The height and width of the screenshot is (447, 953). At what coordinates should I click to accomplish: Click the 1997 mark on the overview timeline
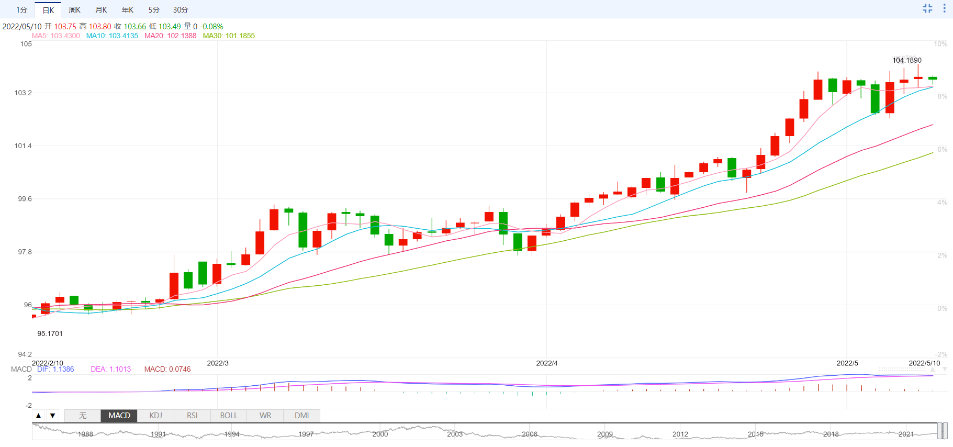pos(306,434)
